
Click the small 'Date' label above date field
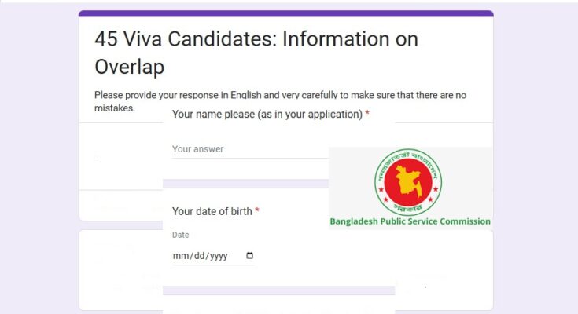(180, 235)
